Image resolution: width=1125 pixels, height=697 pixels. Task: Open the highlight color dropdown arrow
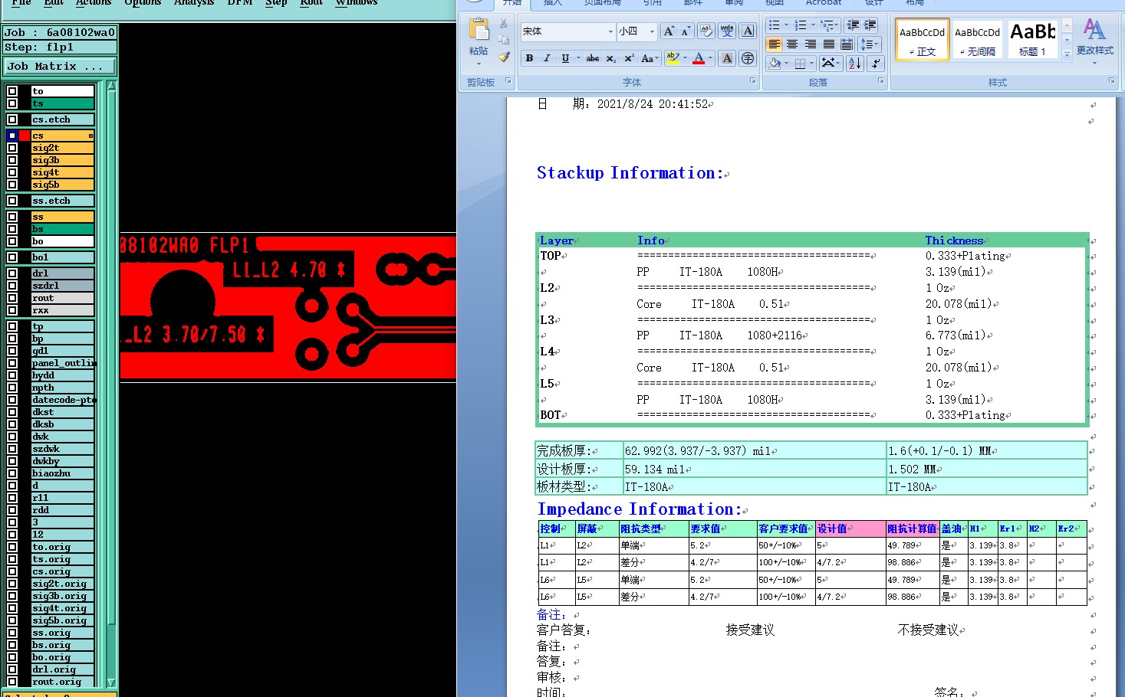[685, 58]
